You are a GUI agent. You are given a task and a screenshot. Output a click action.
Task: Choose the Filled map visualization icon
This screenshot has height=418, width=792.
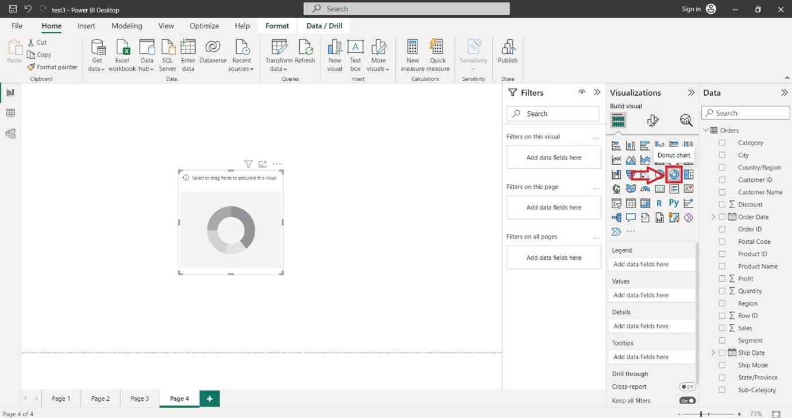click(x=631, y=189)
